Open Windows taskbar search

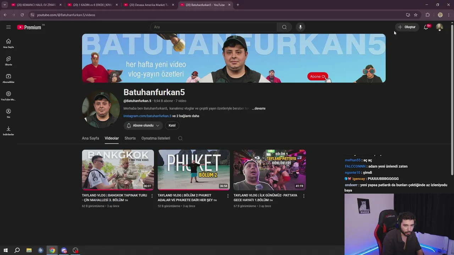[17, 250]
